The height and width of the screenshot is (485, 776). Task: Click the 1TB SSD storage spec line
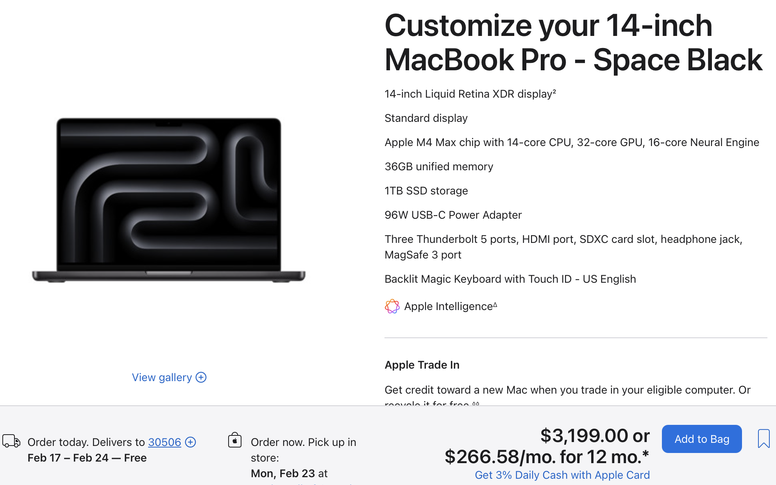point(426,191)
